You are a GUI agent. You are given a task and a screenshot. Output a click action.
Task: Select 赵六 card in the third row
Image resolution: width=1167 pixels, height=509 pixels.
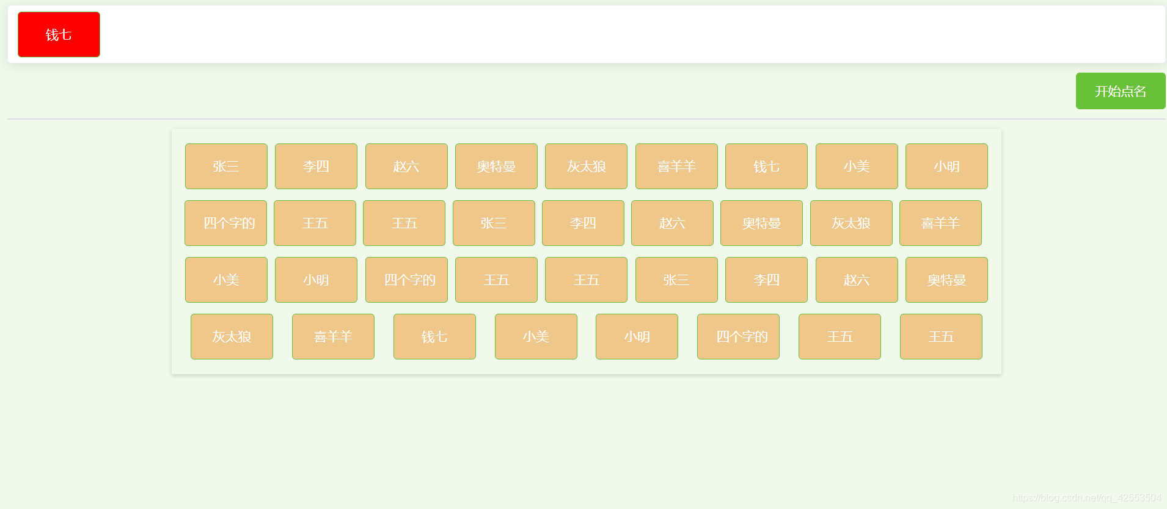[857, 280]
